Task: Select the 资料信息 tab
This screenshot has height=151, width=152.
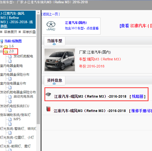Action: point(55,80)
